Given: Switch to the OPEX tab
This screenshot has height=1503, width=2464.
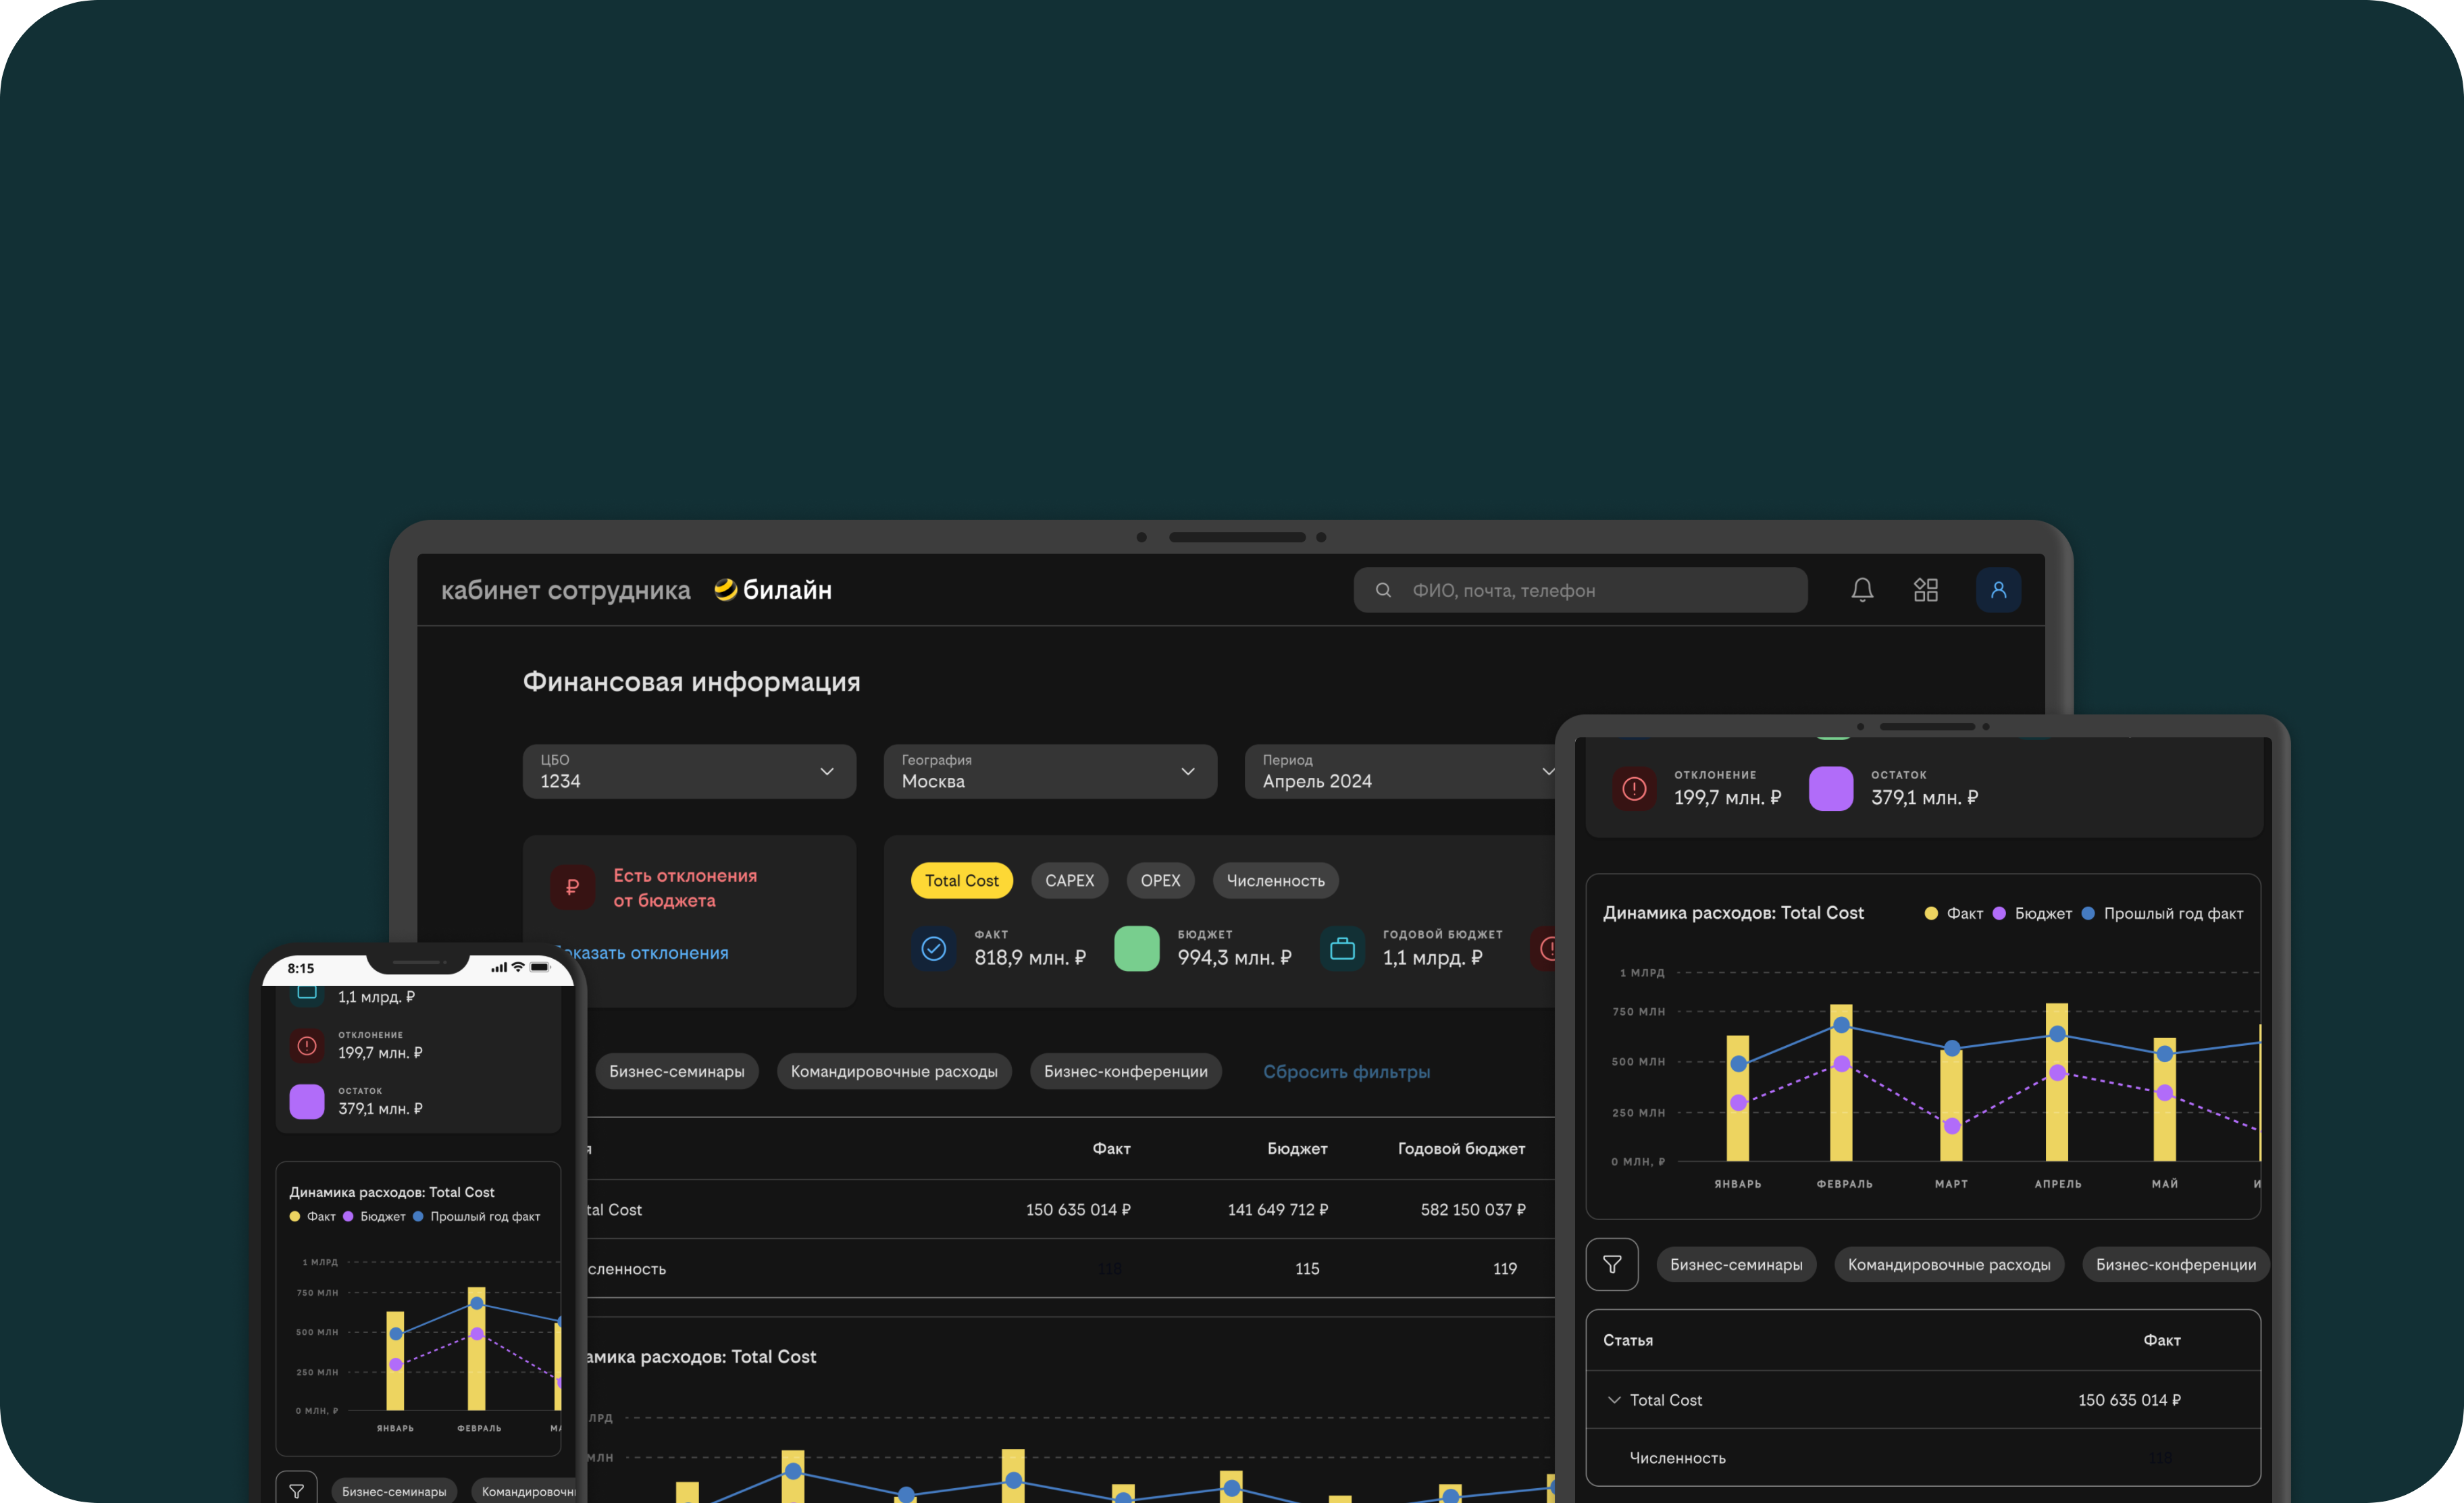Looking at the screenshot, I should tap(1160, 880).
